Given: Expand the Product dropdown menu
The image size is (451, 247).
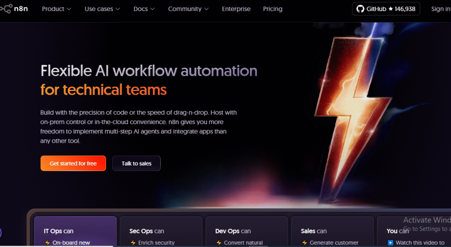Looking at the screenshot, I should [x=56, y=9].
